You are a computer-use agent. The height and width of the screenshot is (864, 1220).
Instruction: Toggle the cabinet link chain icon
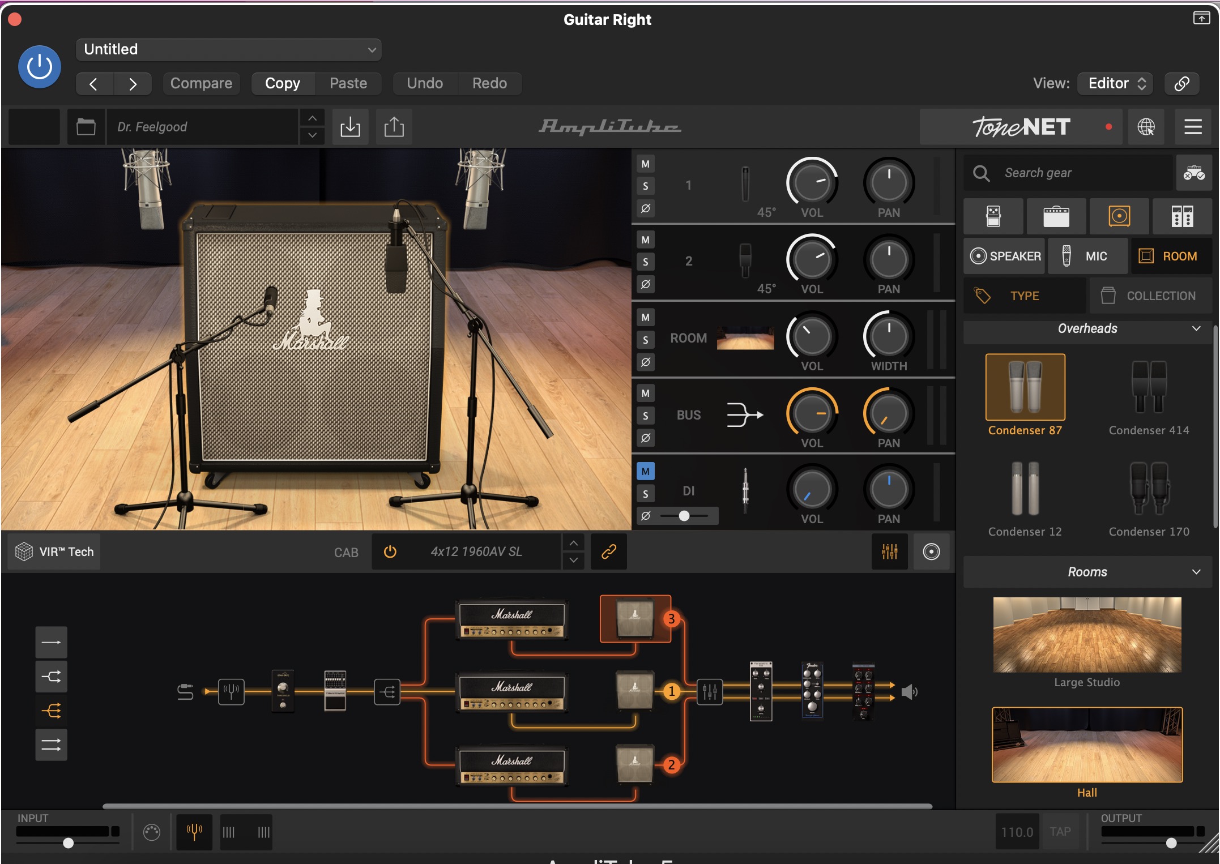(608, 551)
